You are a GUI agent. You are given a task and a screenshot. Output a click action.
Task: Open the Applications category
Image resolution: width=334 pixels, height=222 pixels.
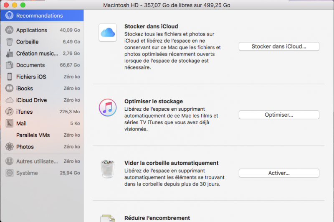point(42,30)
